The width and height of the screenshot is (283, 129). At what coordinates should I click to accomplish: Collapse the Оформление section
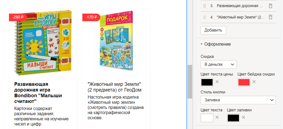pos(216,44)
